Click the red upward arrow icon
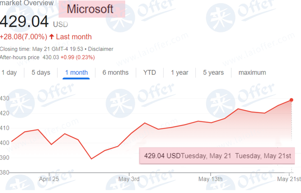This screenshot has height=193, width=301. [52, 37]
